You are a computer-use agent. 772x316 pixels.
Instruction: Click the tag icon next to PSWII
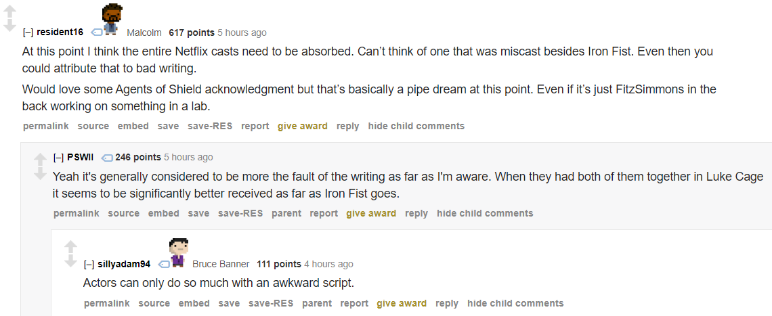coord(107,158)
